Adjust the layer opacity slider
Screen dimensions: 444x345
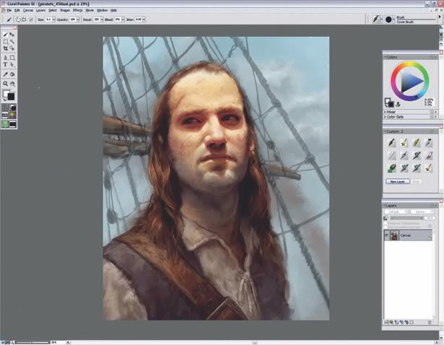407,218
